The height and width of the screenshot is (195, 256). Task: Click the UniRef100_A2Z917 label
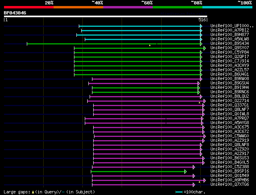click(x=230, y=154)
